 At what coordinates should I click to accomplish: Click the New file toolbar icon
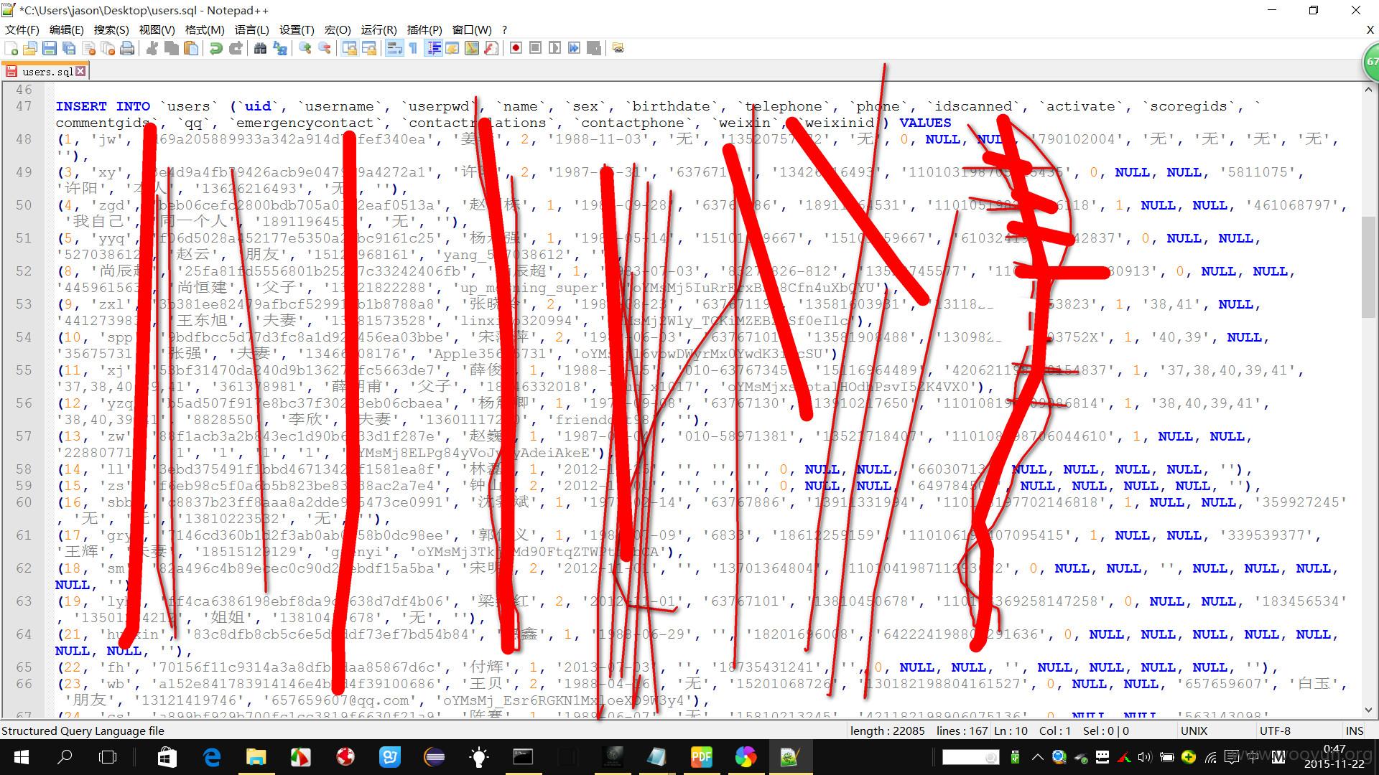pyautogui.click(x=11, y=48)
